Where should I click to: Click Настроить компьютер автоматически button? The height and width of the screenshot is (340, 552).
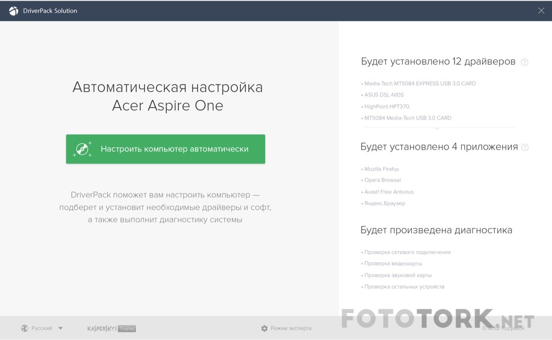pyautogui.click(x=166, y=149)
